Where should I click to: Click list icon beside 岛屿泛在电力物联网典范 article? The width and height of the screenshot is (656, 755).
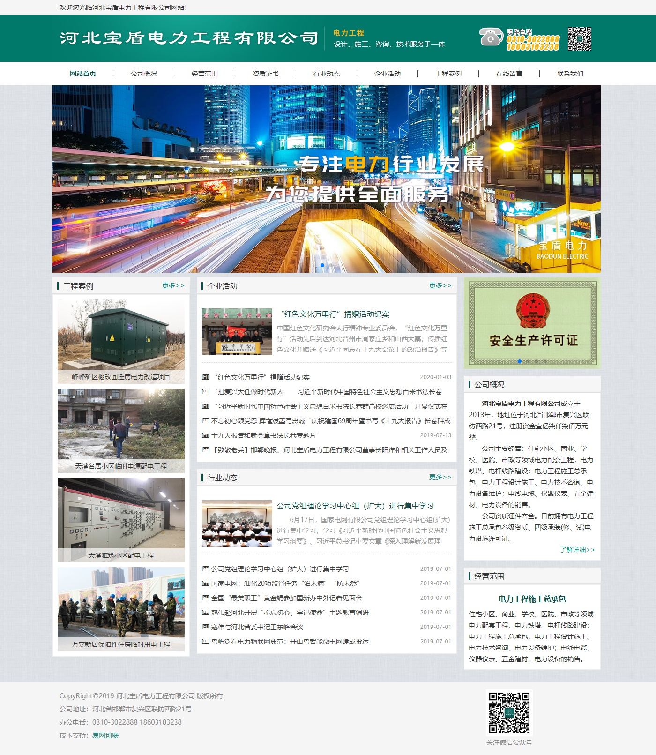(x=205, y=642)
